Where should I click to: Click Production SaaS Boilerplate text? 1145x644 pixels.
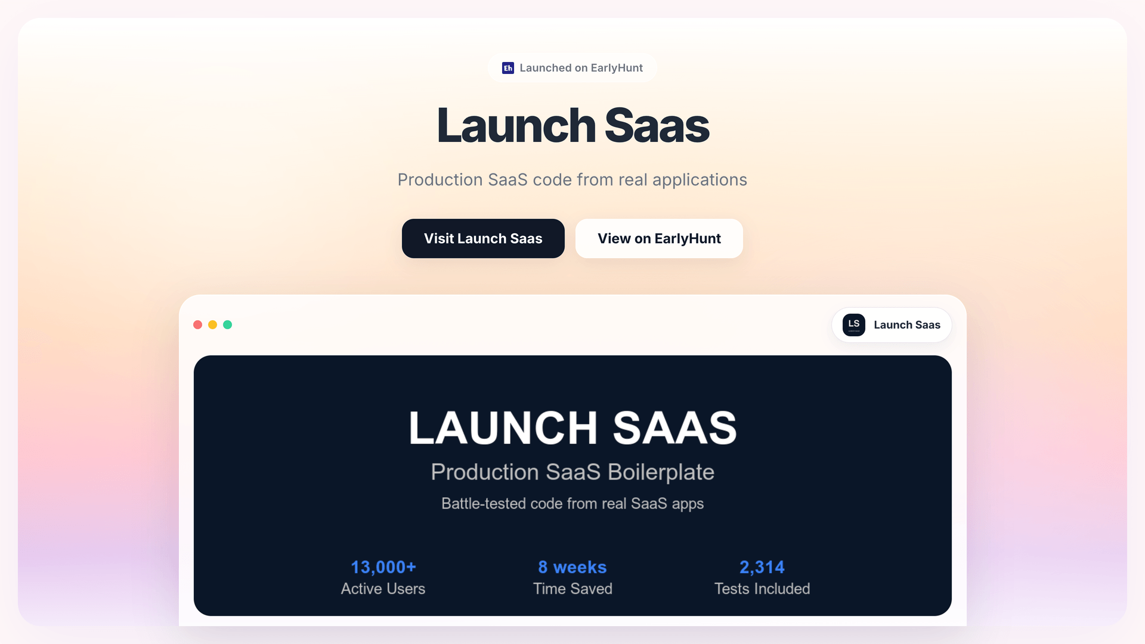pyautogui.click(x=572, y=472)
